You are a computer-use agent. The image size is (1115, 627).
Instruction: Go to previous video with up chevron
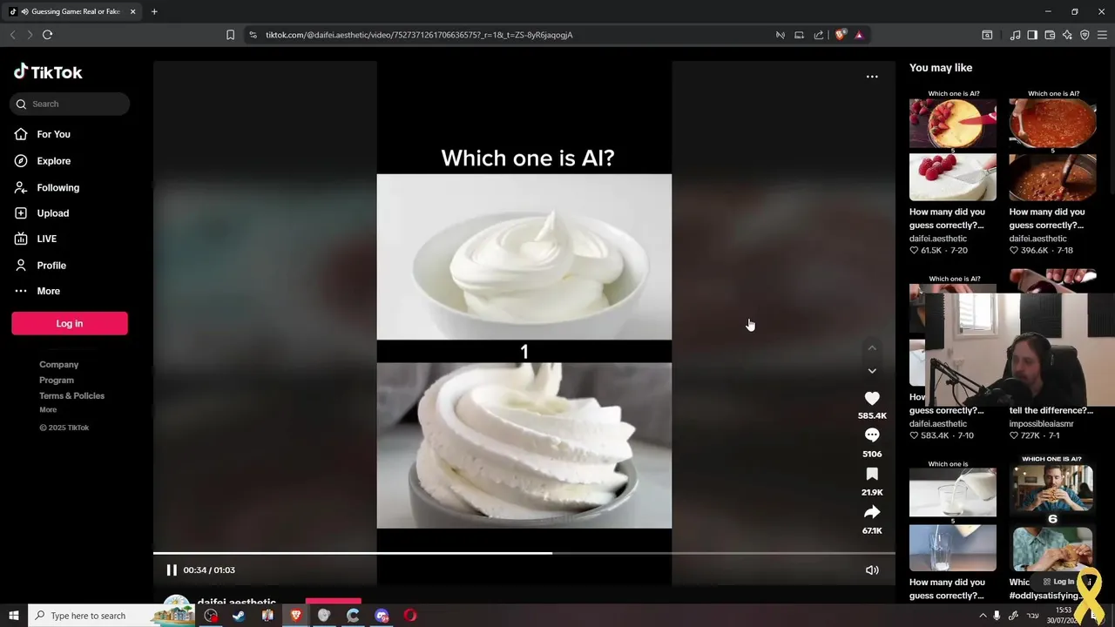coord(872,348)
